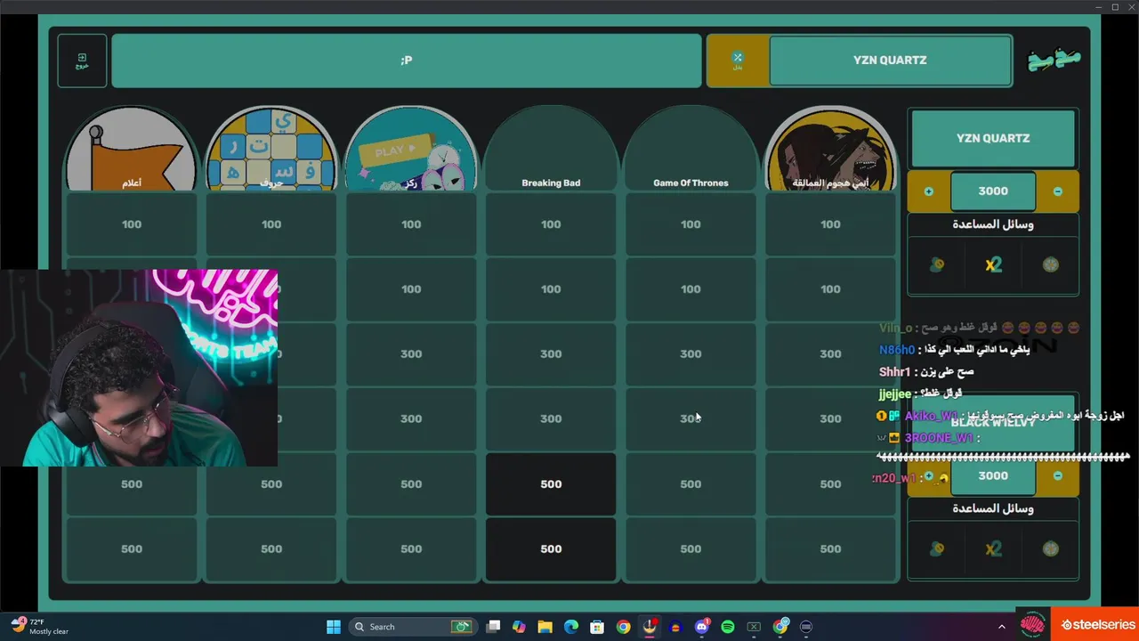Open the Attack on Titan anime category thumbnail
This screenshot has height=641, width=1139.
(x=830, y=149)
